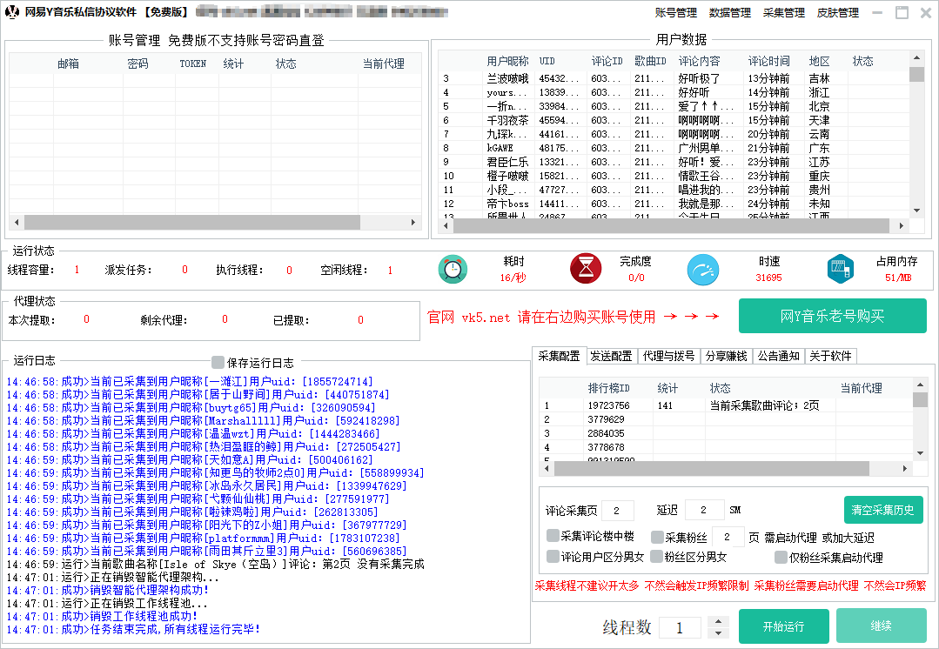Click the 网Y音乐老号购买 button
The image size is (939, 649).
point(833,316)
